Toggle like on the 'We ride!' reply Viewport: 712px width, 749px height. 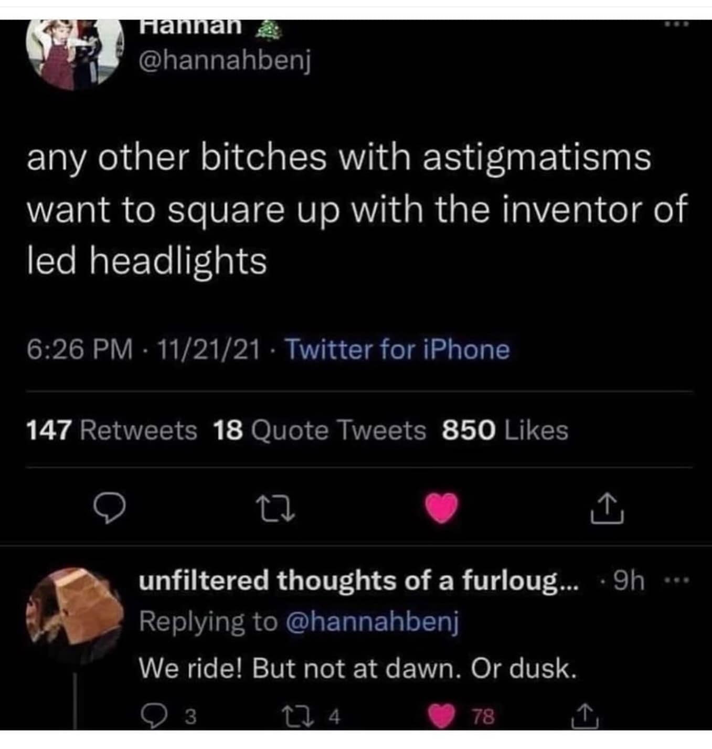441,716
